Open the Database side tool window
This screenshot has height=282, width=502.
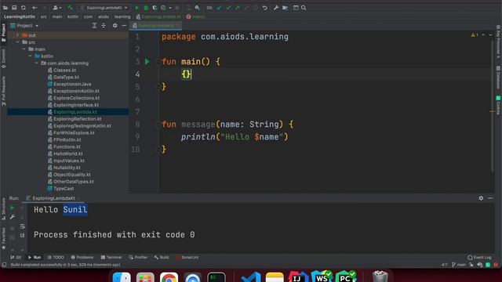498,77
